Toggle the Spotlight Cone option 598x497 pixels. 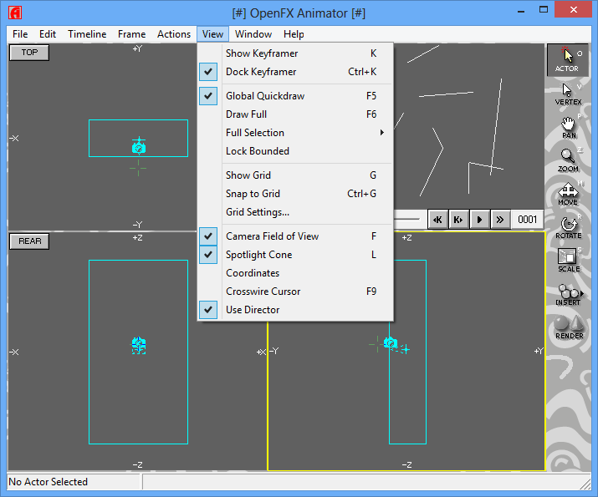click(x=295, y=255)
